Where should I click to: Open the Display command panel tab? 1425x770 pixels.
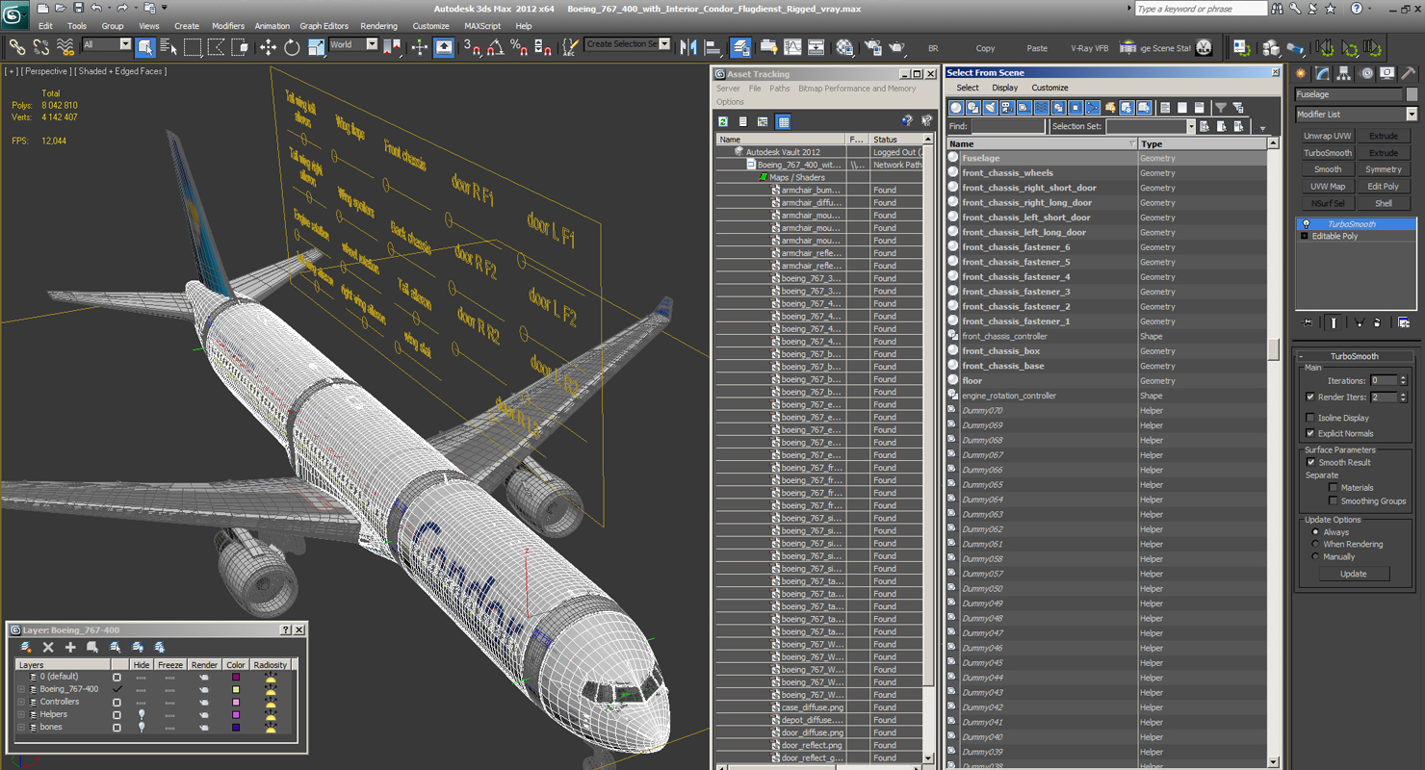point(1386,73)
